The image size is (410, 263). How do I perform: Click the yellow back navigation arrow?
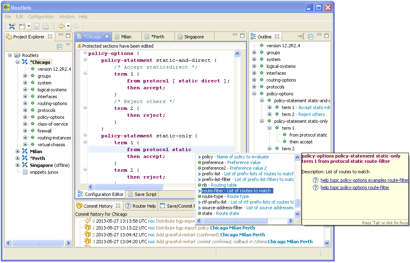[61, 26]
